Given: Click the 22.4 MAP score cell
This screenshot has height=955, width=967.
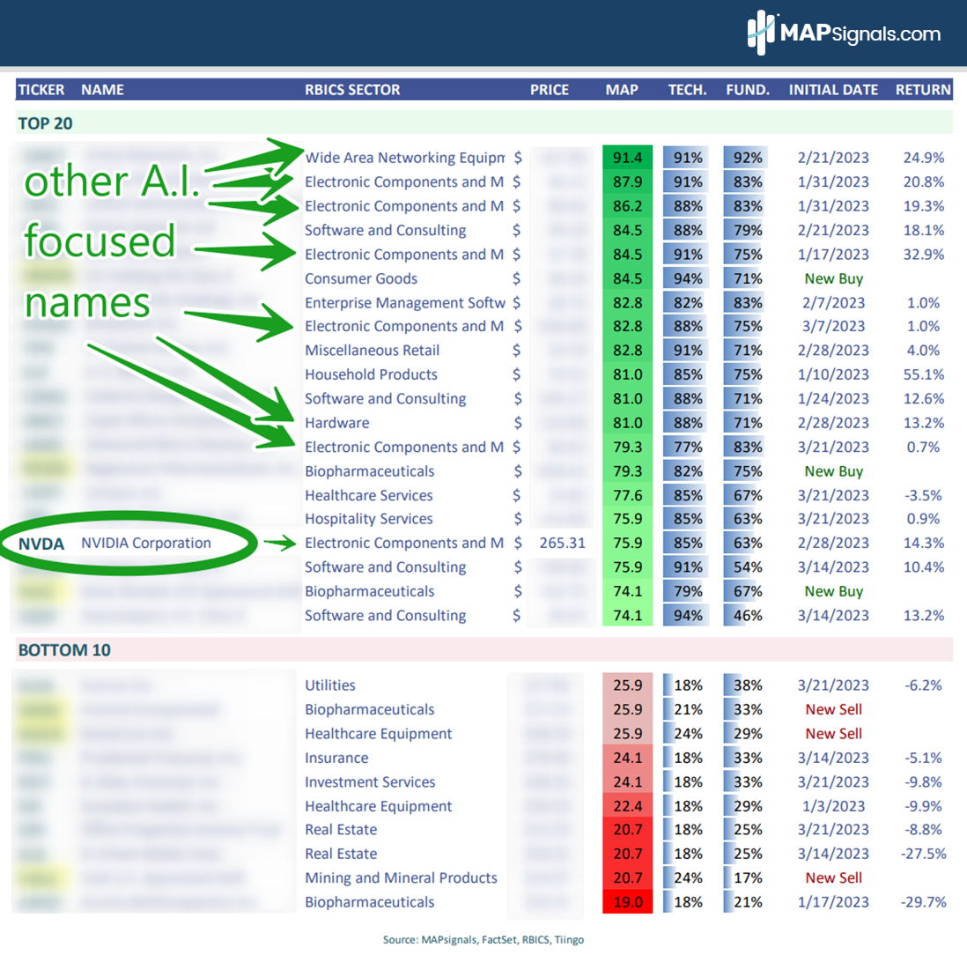Looking at the screenshot, I should [627, 806].
